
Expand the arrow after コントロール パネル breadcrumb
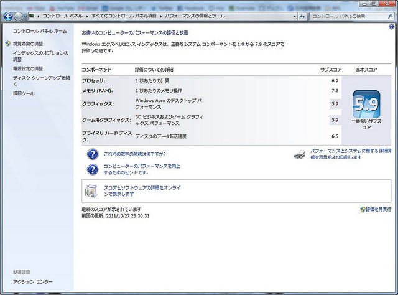(x=87, y=16)
